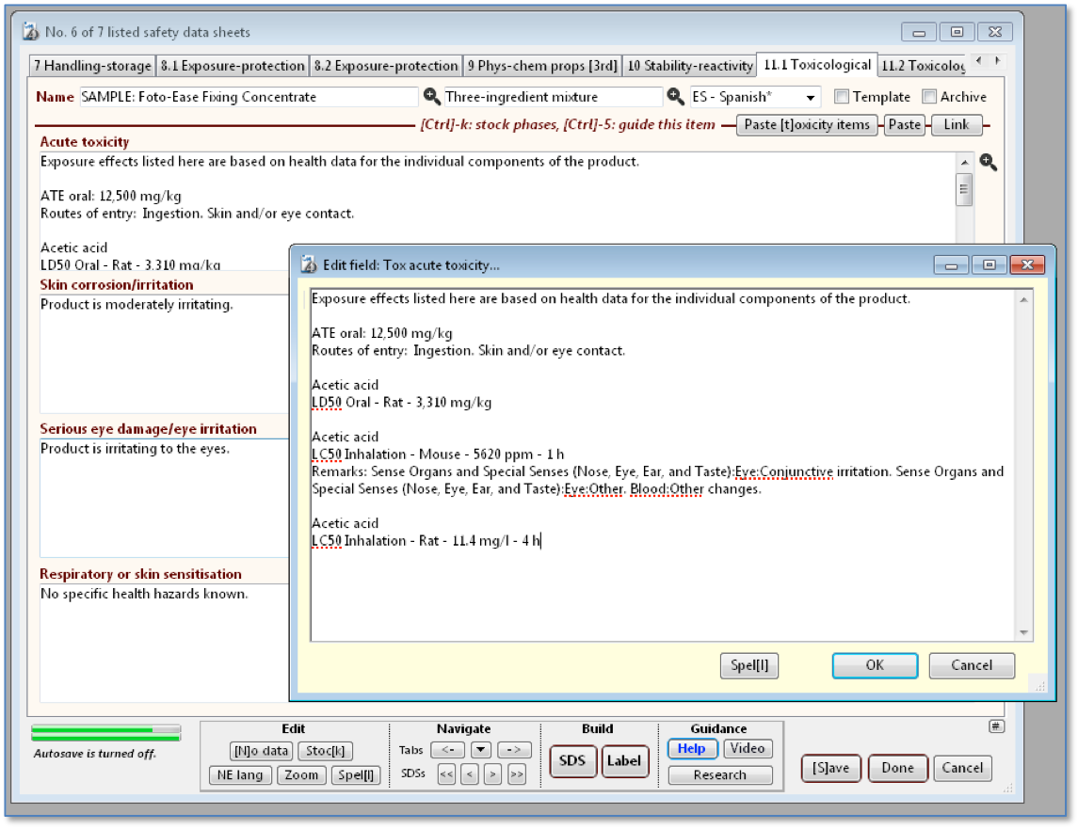Click the Paste button
The height and width of the screenshot is (829, 1078).
[x=904, y=125]
